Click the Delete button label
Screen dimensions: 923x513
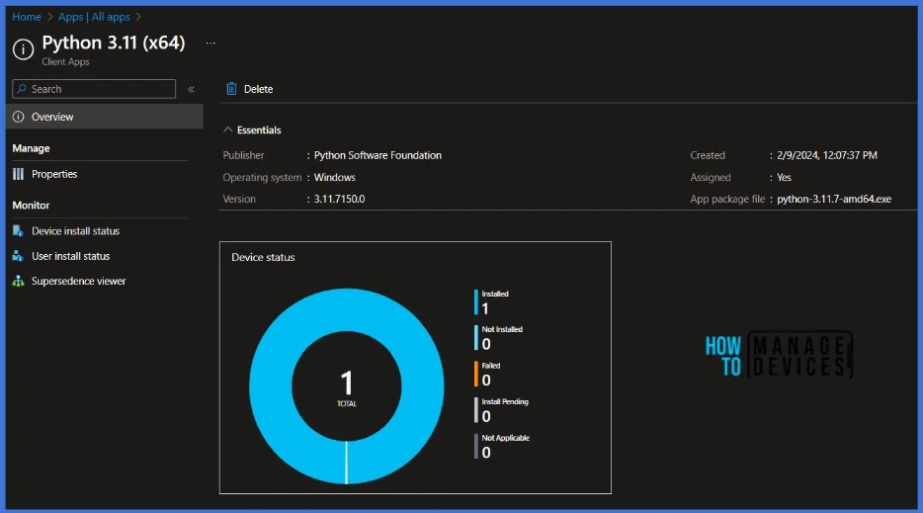(258, 89)
